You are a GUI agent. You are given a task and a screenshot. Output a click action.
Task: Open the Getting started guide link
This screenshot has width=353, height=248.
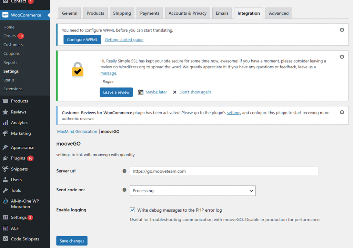click(x=124, y=40)
